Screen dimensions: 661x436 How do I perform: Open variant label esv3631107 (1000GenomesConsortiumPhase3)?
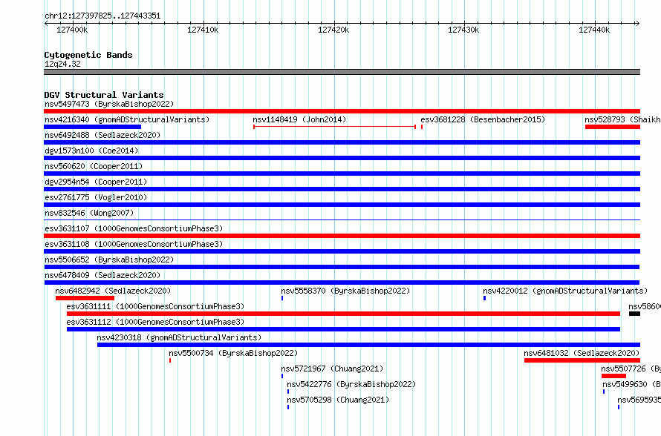point(134,228)
